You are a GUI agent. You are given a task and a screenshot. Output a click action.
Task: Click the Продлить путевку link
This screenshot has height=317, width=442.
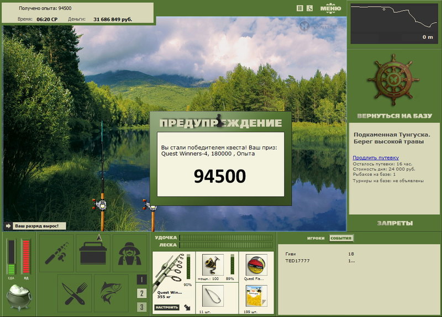point(376,158)
